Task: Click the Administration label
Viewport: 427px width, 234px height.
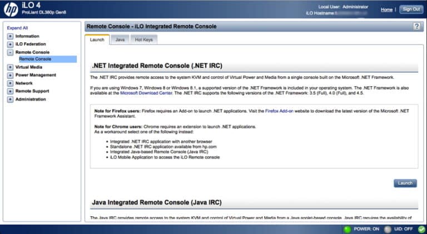Action: coord(31,99)
